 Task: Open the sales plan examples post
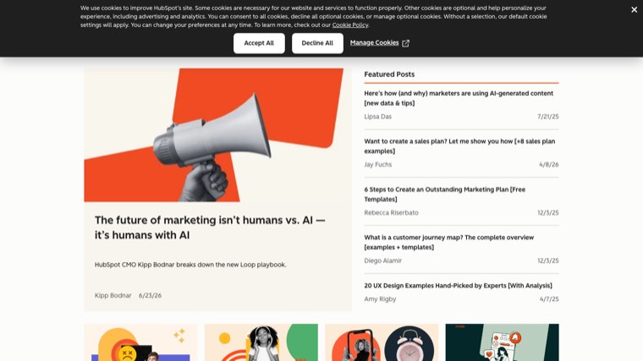(x=459, y=146)
